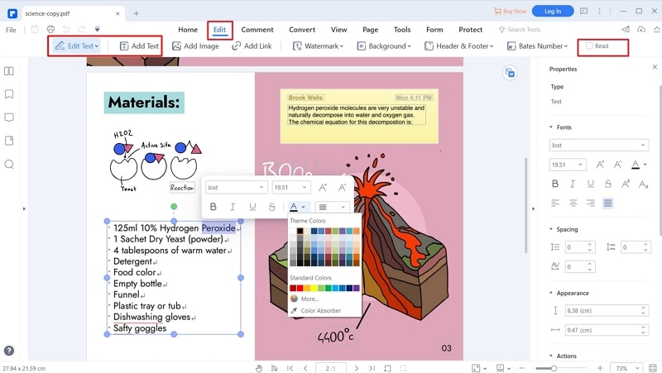The width and height of the screenshot is (662, 373).
Task: Click the Add Text button
Action: (139, 46)
